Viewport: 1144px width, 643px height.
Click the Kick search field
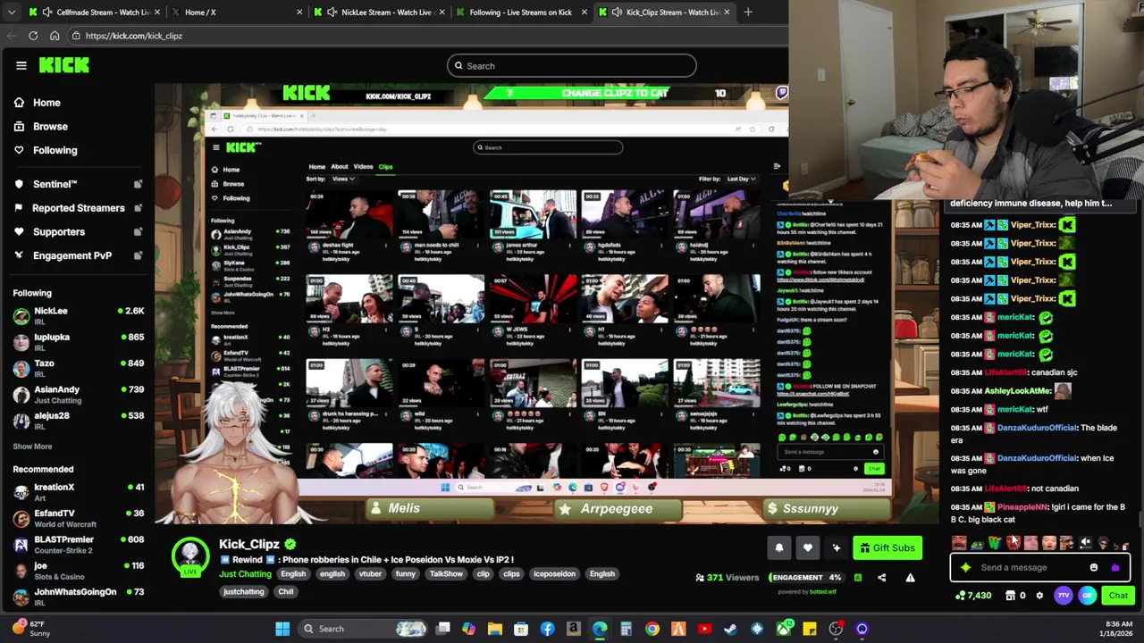[x=572, y=65]
